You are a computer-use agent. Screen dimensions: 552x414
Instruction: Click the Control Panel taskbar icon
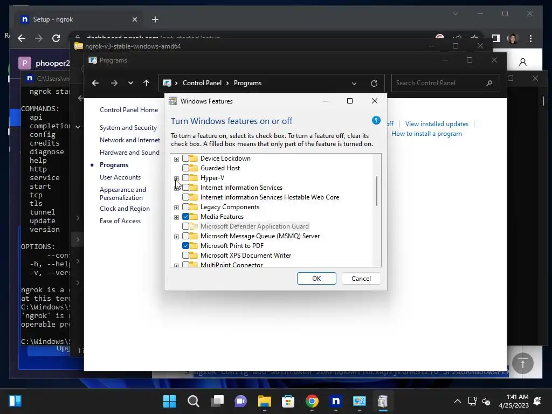(x=360, y=401)
